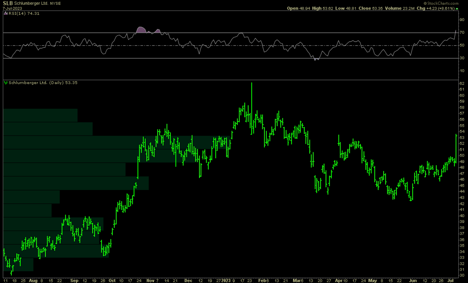Click the final July price bar near 53
This screenshot has height=283, width=468.
(456, 148)
